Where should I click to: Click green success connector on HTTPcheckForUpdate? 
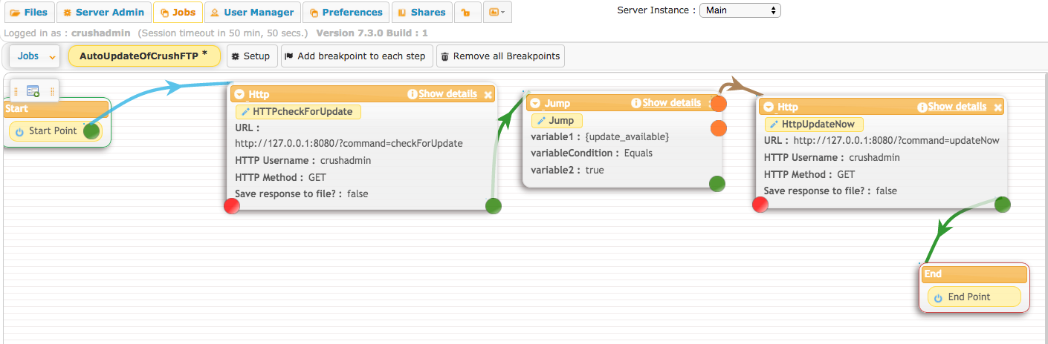[x=494, y=206]
